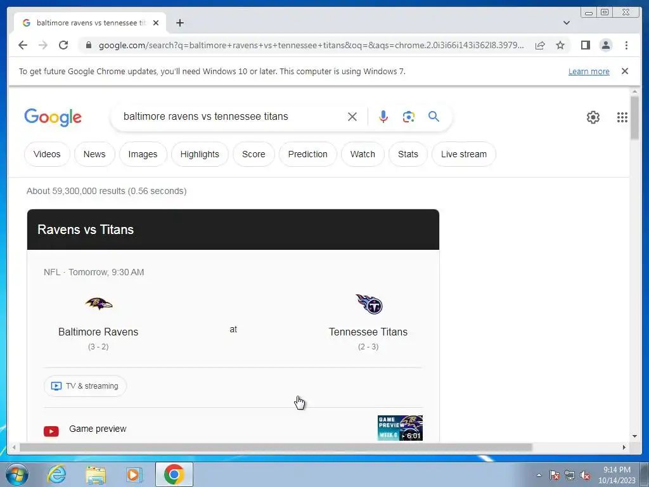Select the Watch filter chip
The image size is (649, 487).
click(363, 154)
